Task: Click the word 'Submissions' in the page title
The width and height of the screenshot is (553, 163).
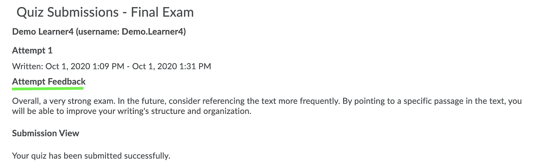Action: click(x=83, y=12)
